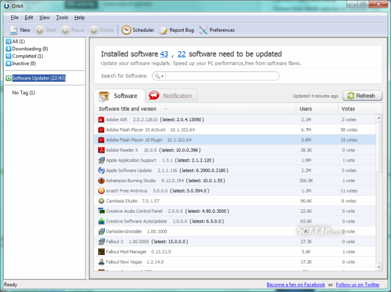
Task: Select the Fallout 3 row
Action: click(235, 241)
